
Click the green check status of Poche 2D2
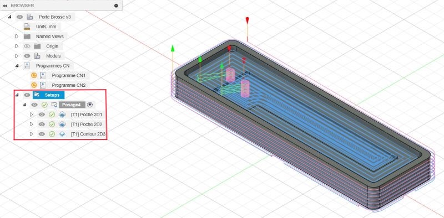52,124
